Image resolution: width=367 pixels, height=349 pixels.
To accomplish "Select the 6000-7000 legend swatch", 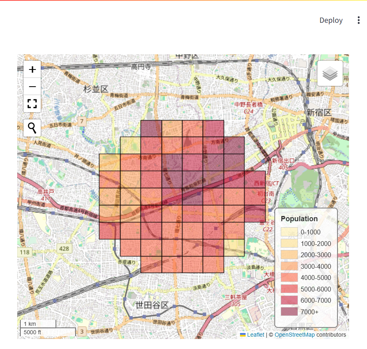I will coord(289,300).
